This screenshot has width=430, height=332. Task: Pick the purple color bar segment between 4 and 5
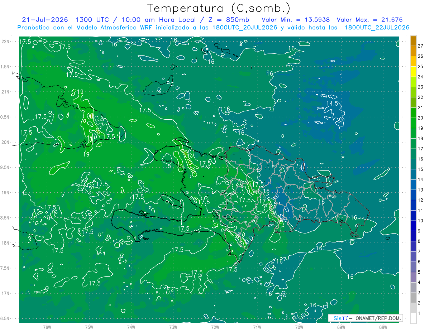[413, 277]
